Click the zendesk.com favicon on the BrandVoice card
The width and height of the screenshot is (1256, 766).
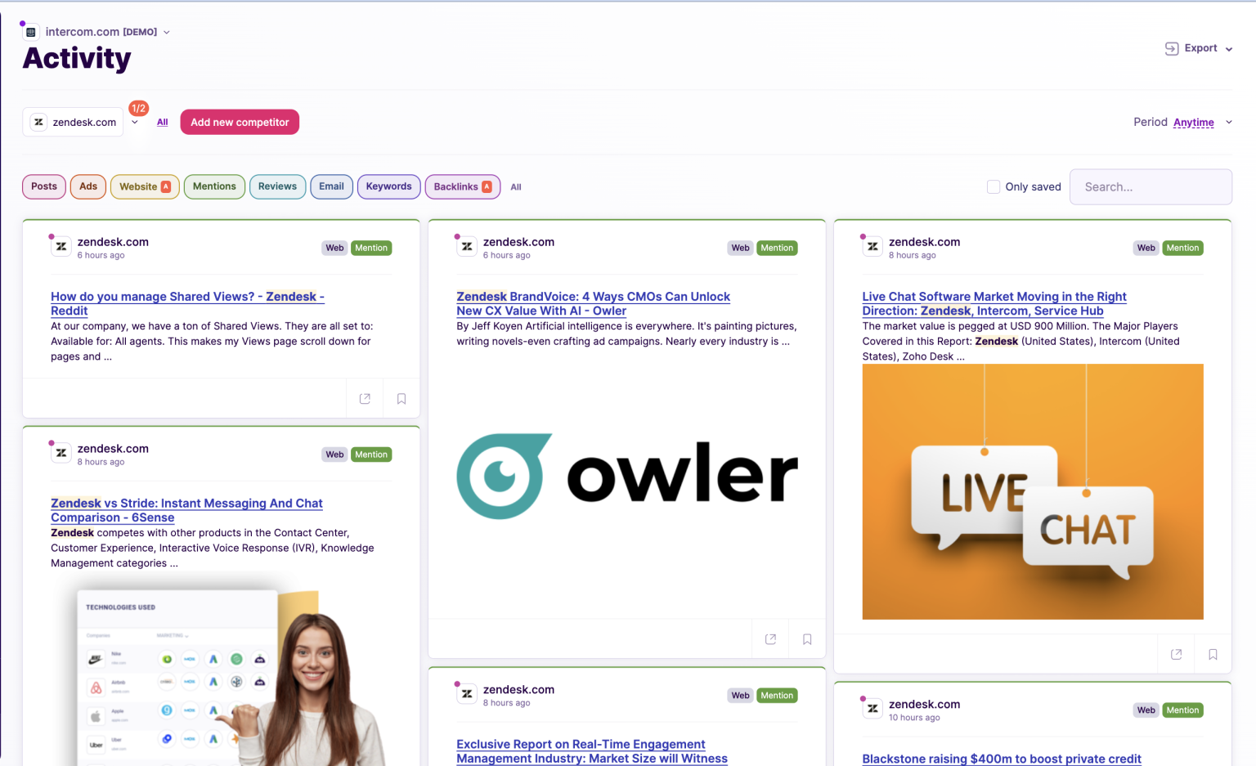point(467,246)
